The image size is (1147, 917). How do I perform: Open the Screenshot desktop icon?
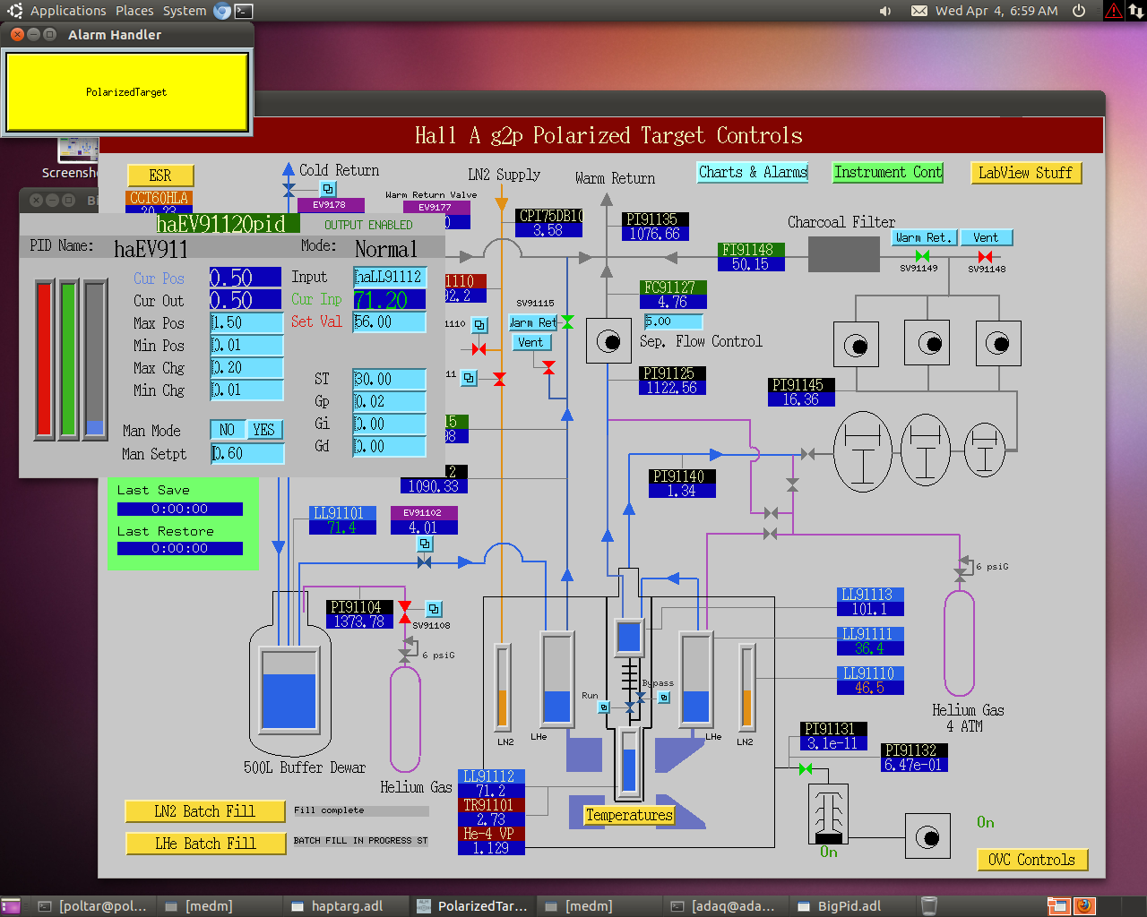tap(78, 158)
